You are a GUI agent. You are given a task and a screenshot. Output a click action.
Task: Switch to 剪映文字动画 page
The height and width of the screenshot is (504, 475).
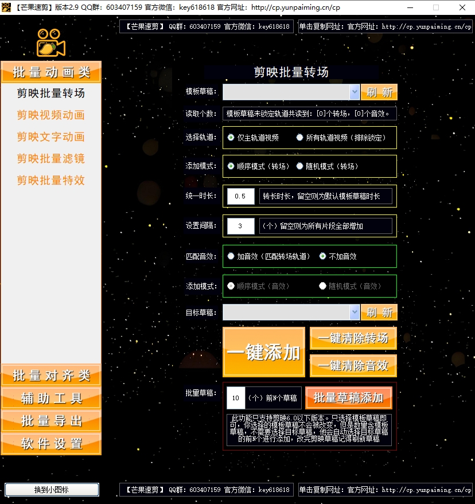coord(51,136)
